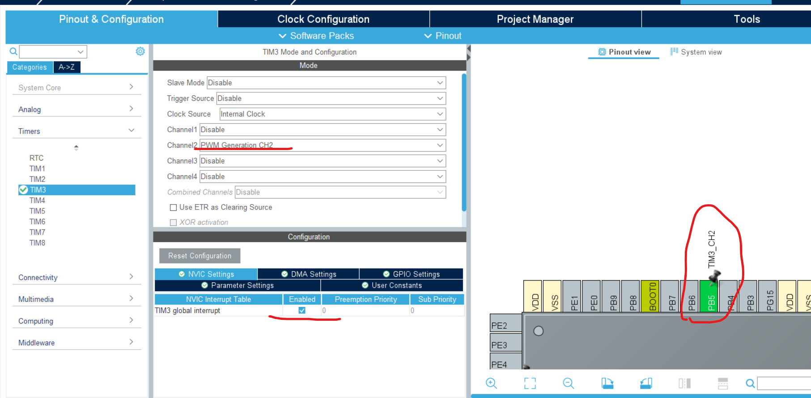This screenshot has width=811, height=398.
Task: Click the fit-to-screen icon below pinout
Action: tap(530, 383)
